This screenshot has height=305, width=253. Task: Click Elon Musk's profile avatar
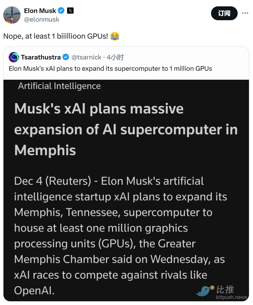click(12, 15)
